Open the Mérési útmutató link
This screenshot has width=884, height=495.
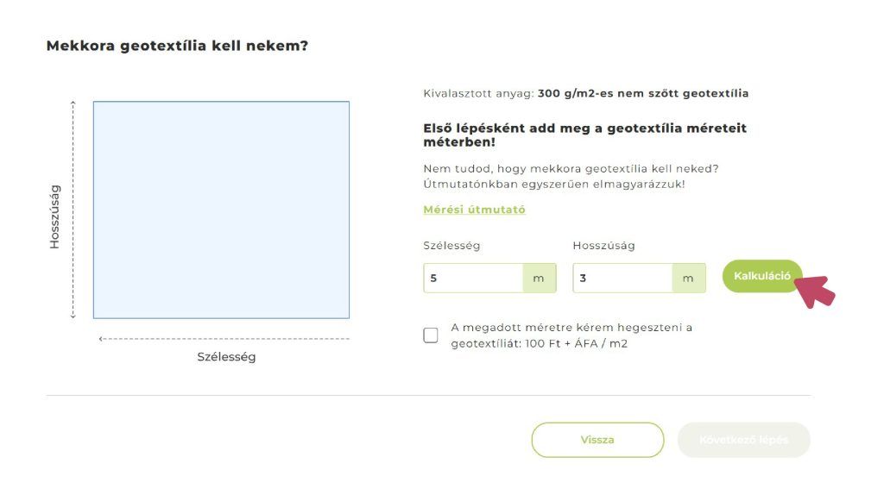(x=474, y=210)
